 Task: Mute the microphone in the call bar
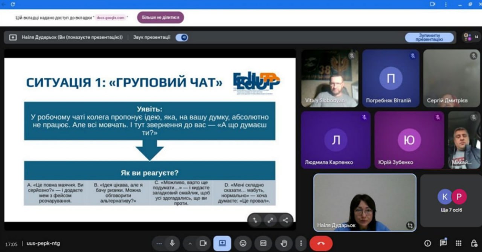point(172,243)
